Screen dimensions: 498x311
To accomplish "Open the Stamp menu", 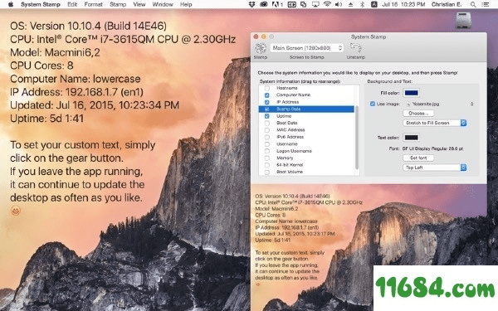I will pyautogui.click(x=118, y=4).
